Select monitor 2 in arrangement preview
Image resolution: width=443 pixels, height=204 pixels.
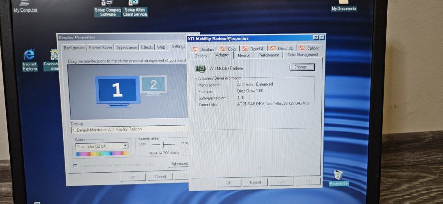(x=153, y=84)
